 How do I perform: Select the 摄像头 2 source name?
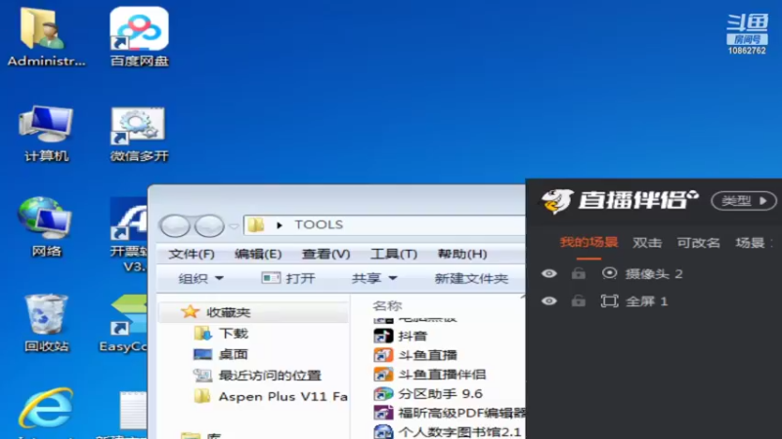654,274
